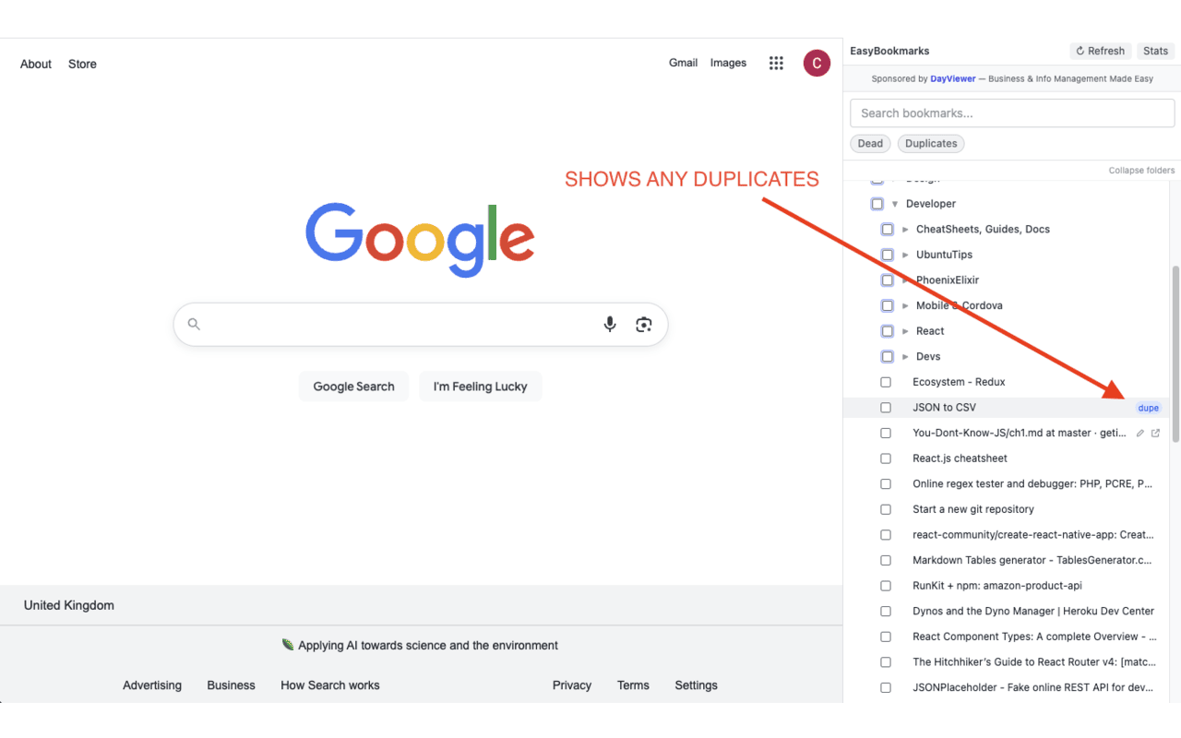
Task: Click the edit pencil icon on the You-Dont-Know-JS row
Action: pyautogui.click(x=1140, y=433)
